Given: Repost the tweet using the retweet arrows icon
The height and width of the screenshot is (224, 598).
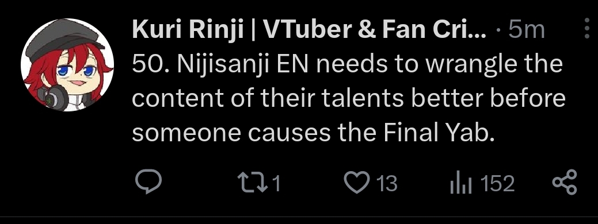Looking at the screenshot, I should pos(252,183).
